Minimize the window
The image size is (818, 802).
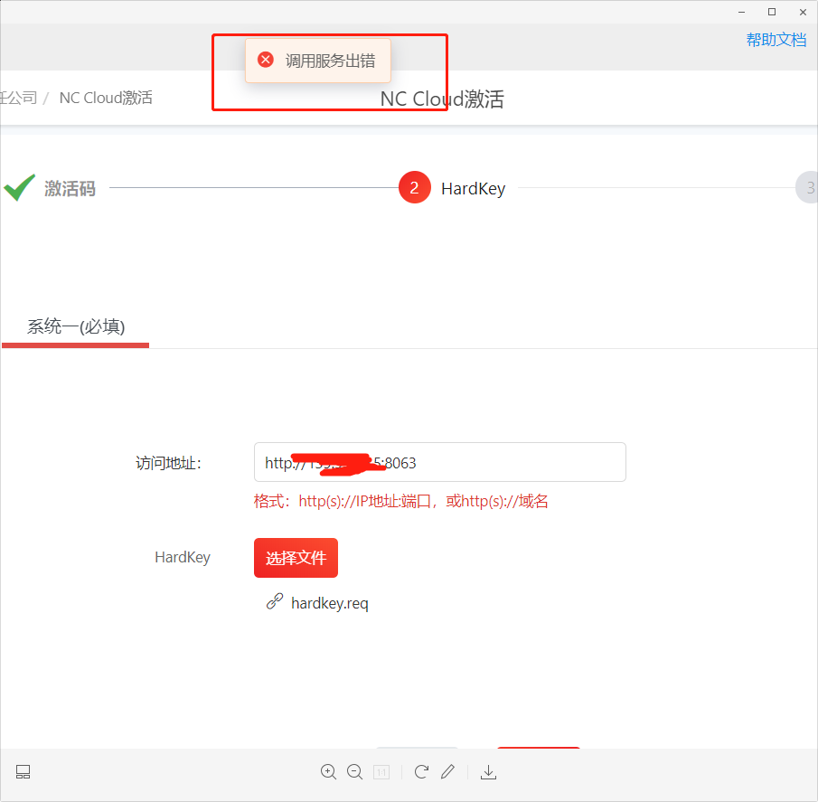742,12
